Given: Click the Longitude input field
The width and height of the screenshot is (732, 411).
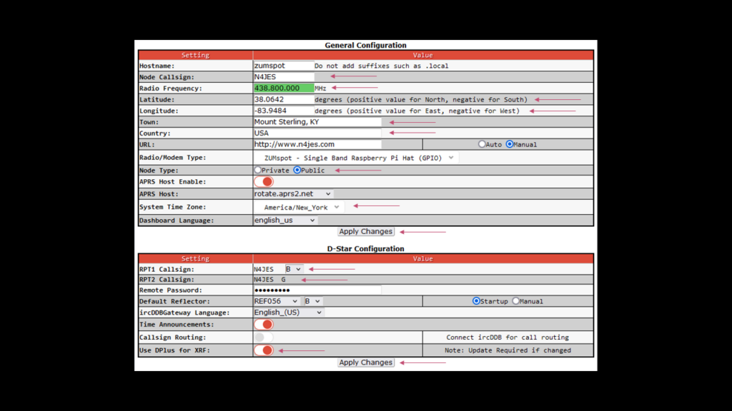Looking at the screenshot, I should (284, 111).
